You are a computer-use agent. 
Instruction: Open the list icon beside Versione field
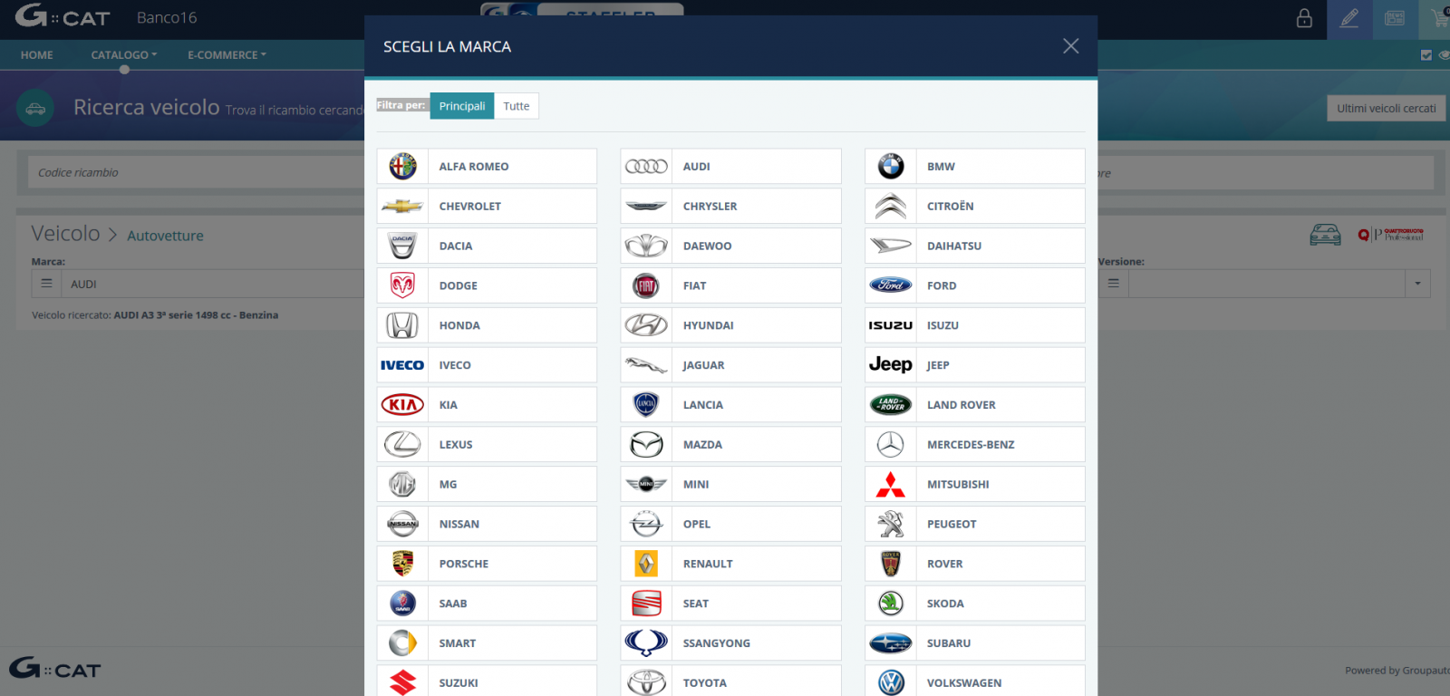1114,284
